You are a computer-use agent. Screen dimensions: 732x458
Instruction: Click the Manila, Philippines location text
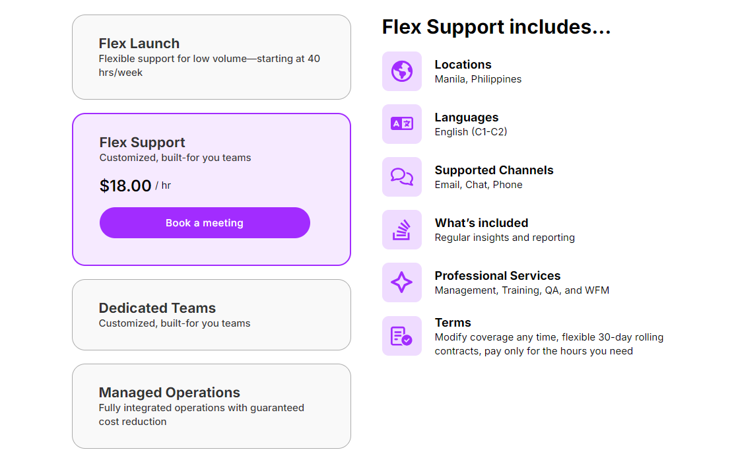tap(478, 79)
